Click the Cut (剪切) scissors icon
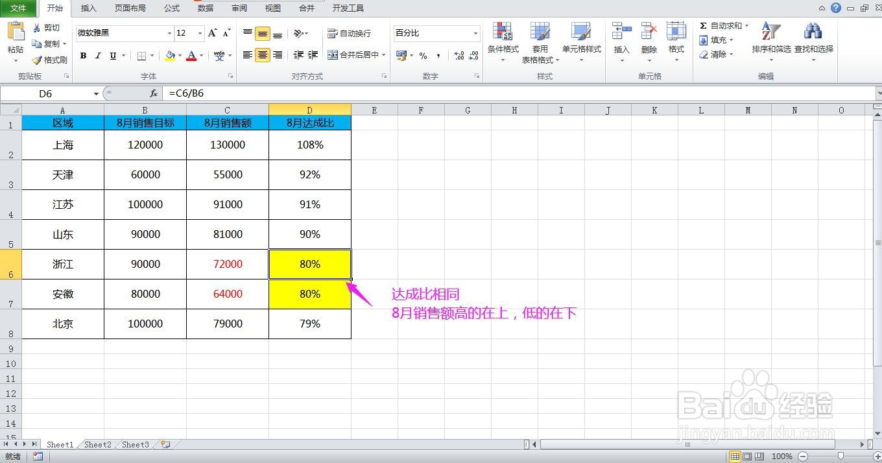 (x=37, y=28)
